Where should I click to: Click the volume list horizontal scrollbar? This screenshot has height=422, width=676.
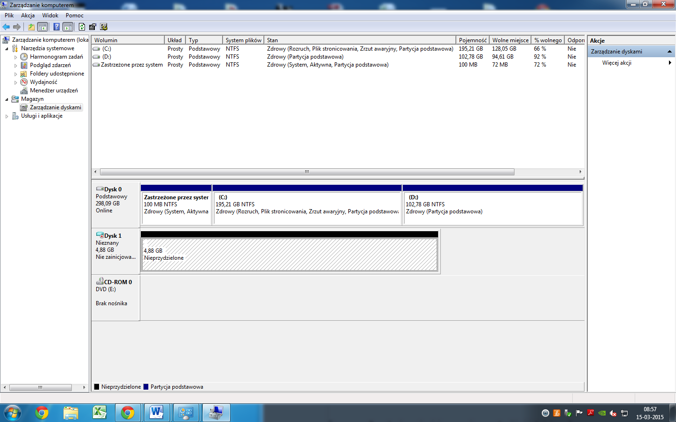pos(307,172)
